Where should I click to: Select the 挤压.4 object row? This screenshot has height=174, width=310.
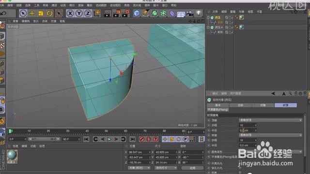click(x=218, y=28)
